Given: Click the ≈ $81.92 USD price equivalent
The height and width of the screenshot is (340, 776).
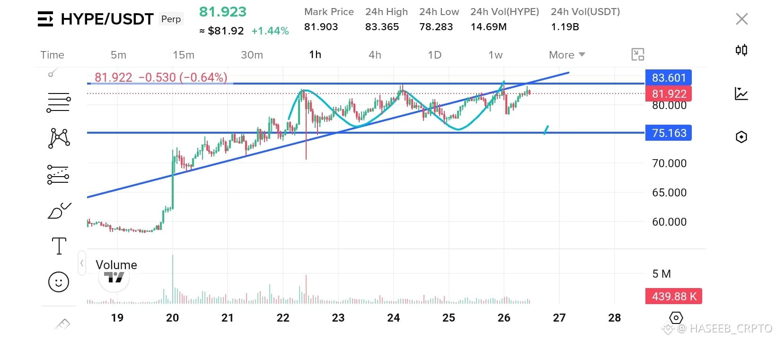Looking at the screenshot, I should pos(221,31).
